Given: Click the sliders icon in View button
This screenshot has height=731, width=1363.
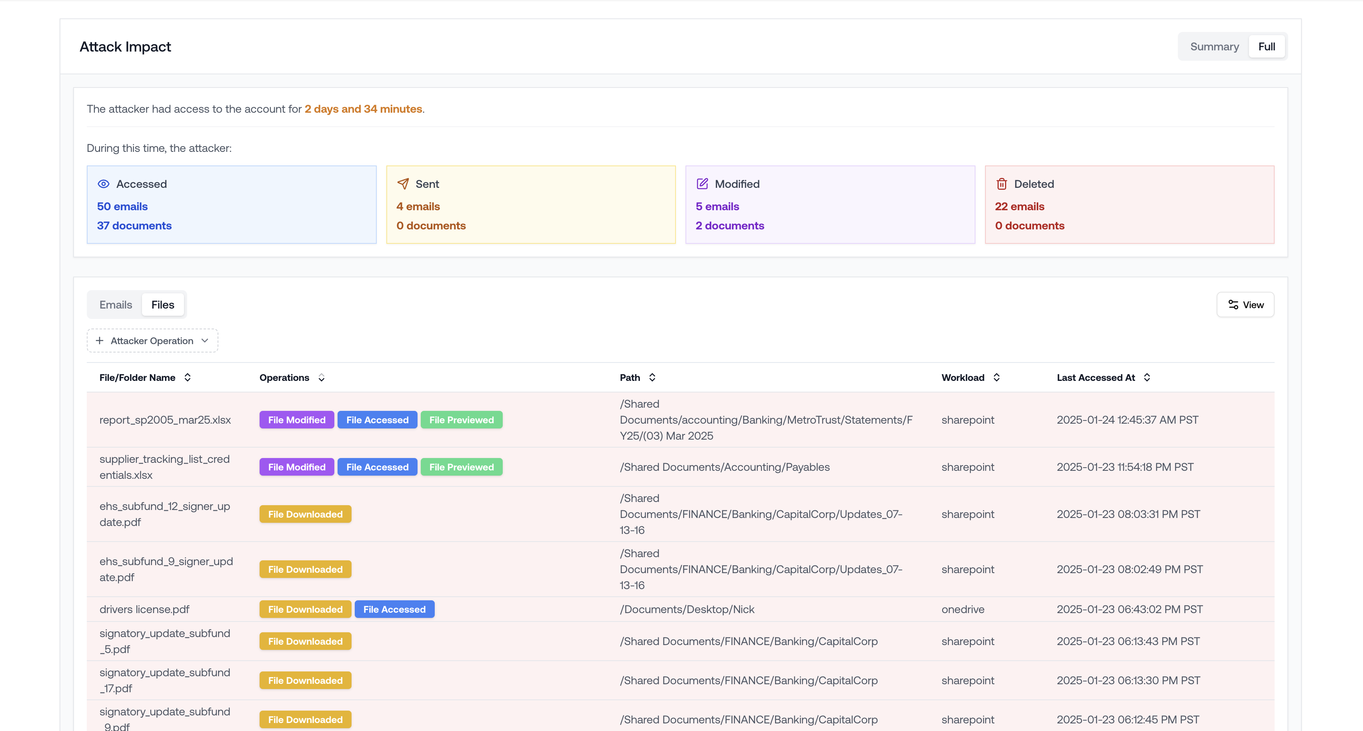Looking at the screenshot, I should (x=1233, y=305).
